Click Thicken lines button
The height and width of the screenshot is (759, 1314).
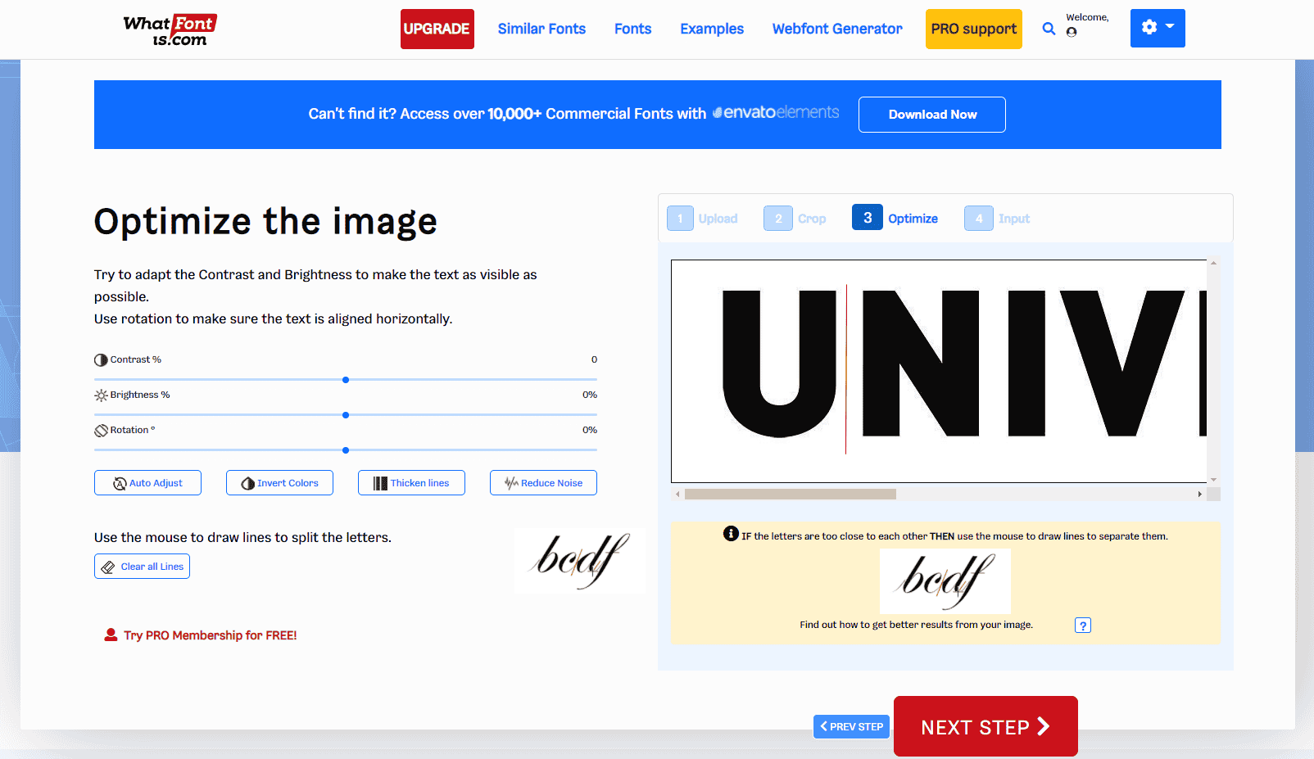[411, 483]
